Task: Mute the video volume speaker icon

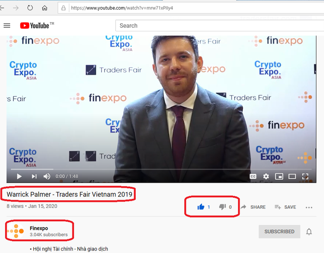Action: [x=47, y=177]
